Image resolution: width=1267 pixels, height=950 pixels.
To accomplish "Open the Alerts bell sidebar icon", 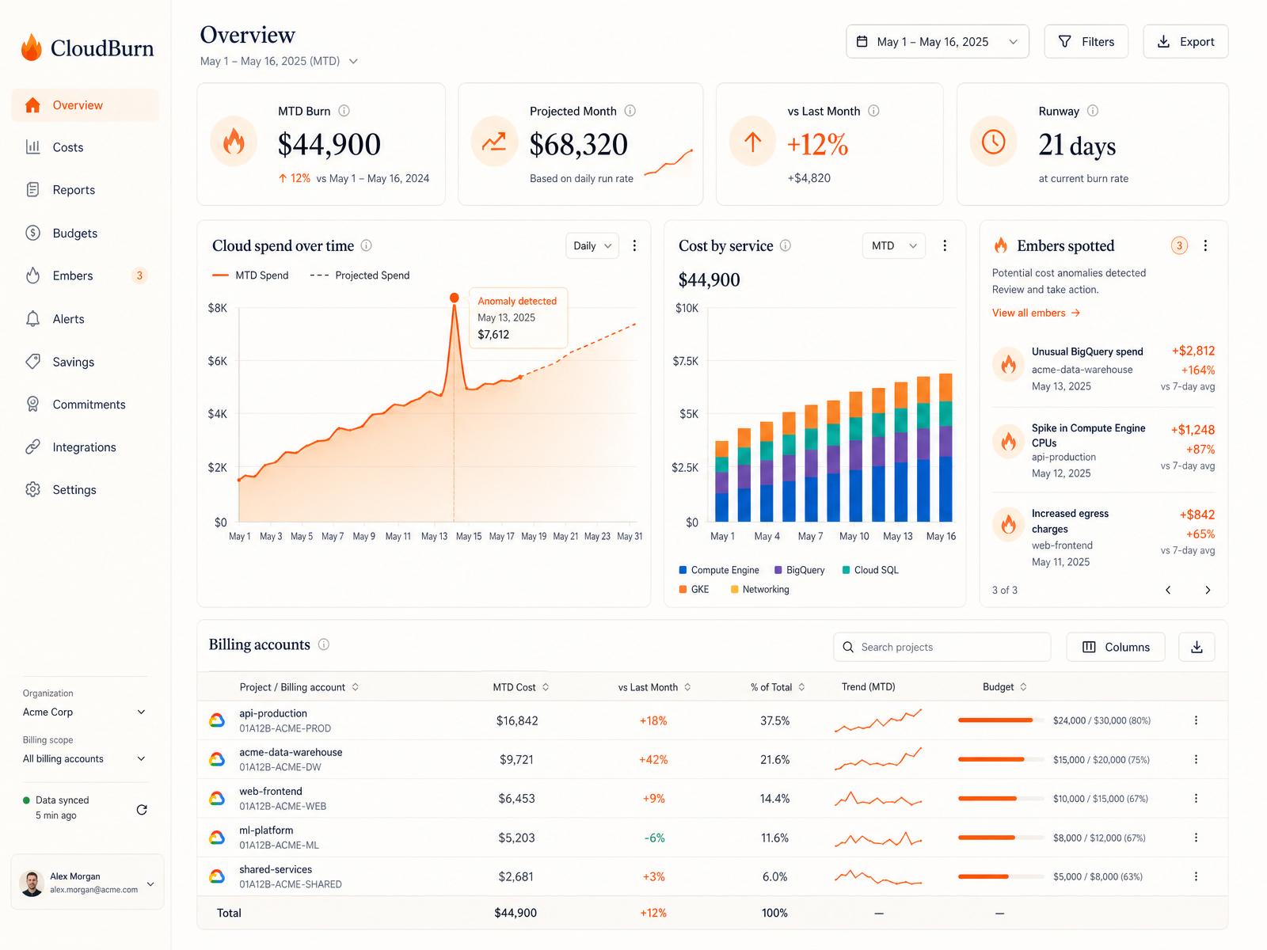I will coord(32,318).
